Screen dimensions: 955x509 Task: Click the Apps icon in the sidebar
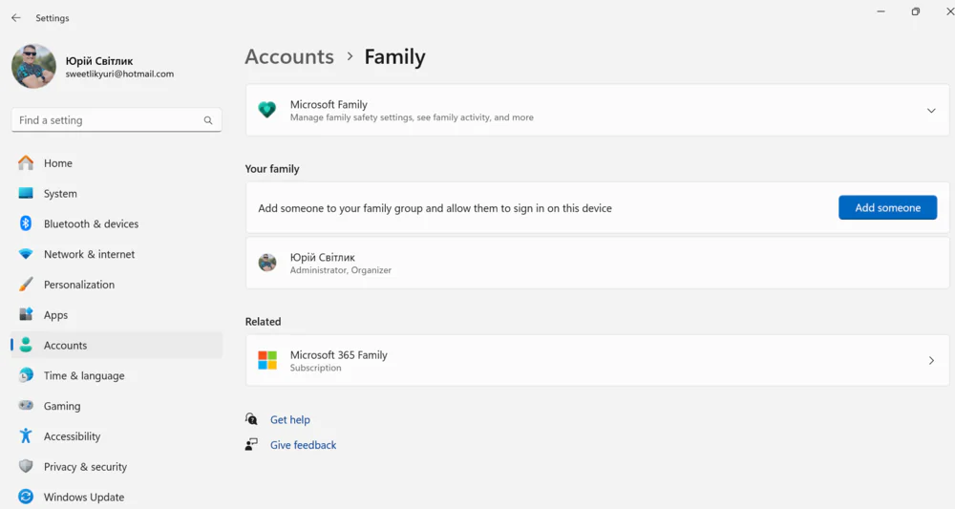click(x=26, y=315)
